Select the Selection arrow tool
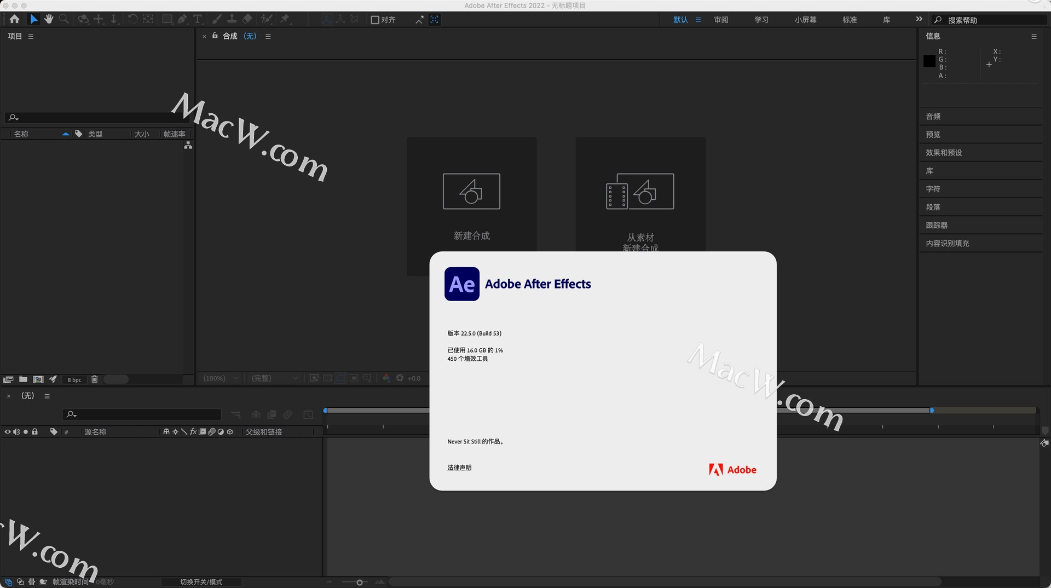Image resolution: width=1051 pixels, height=588 pixels. point(34,19)
